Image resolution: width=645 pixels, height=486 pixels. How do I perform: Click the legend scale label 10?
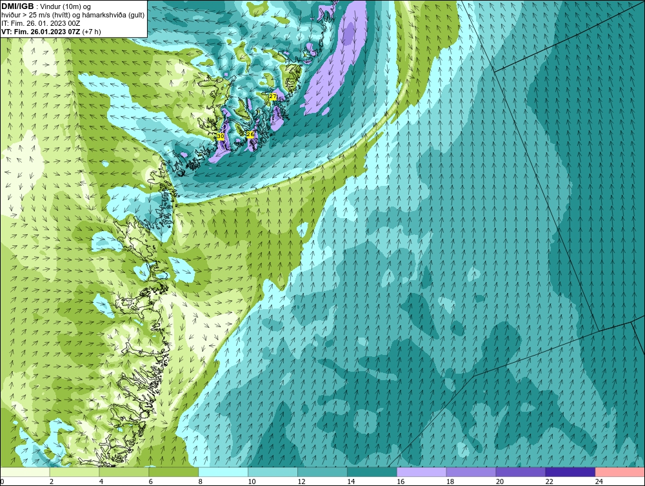coord(252,481)
